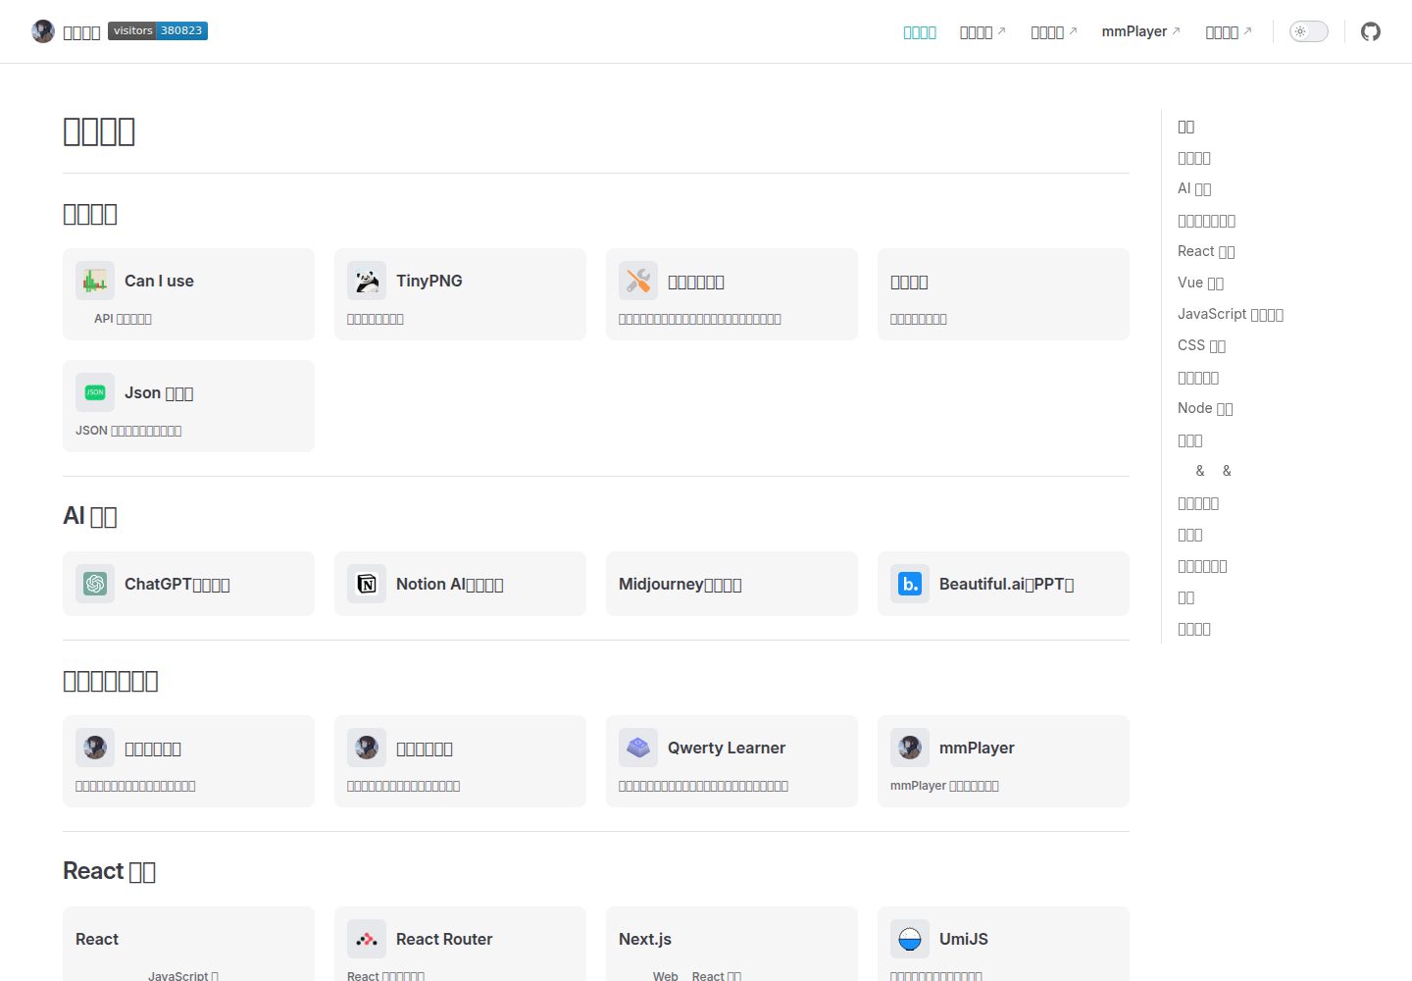Click the JSON description under Json card
The height and width of the screenshot is (981, 1412).
click(x=128, y=431)
